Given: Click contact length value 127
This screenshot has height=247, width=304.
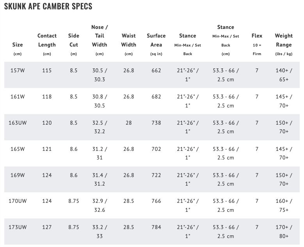Looking at the screenshot, I should pos(47,227).
